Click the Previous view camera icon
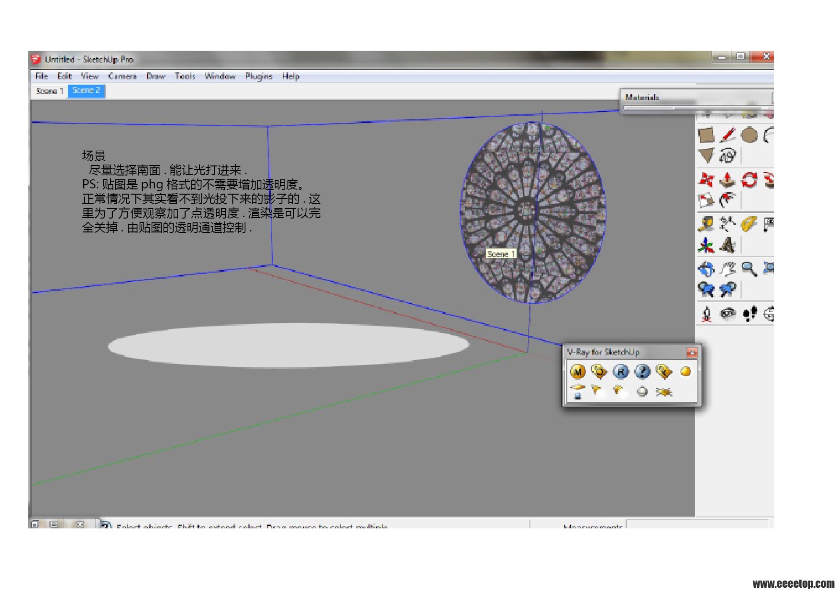 [x=706, y=289]
